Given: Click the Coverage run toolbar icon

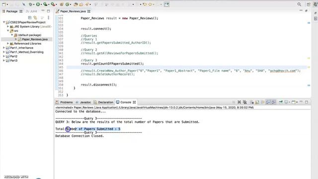Looking at the screenshot, I should click(45, 4).
